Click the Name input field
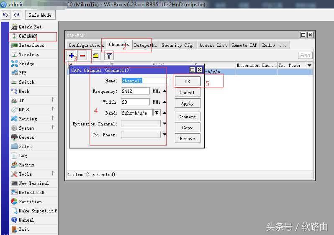The image size is (334, 235). point(144,81)
